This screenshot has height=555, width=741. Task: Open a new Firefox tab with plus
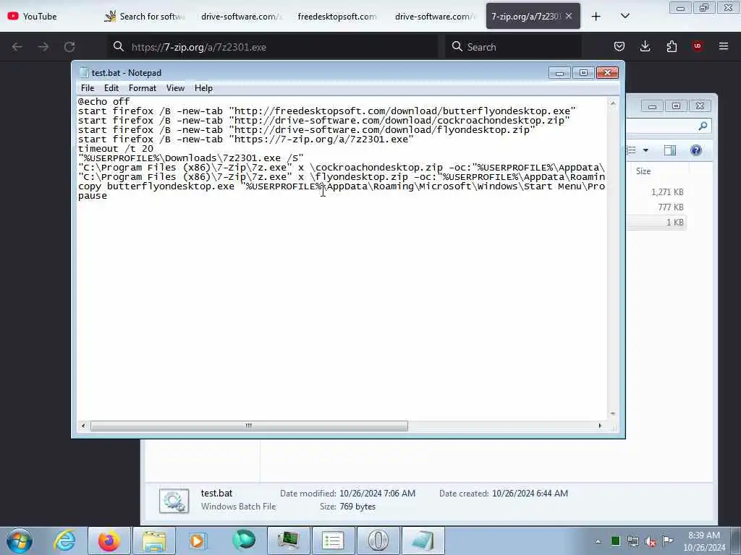pos(596,17)
